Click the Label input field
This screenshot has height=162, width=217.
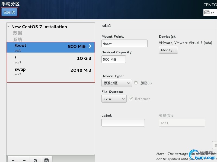click(123, 122)
